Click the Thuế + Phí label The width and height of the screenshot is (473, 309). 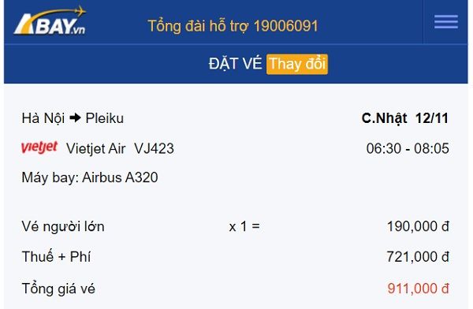(x=56, y=257)
